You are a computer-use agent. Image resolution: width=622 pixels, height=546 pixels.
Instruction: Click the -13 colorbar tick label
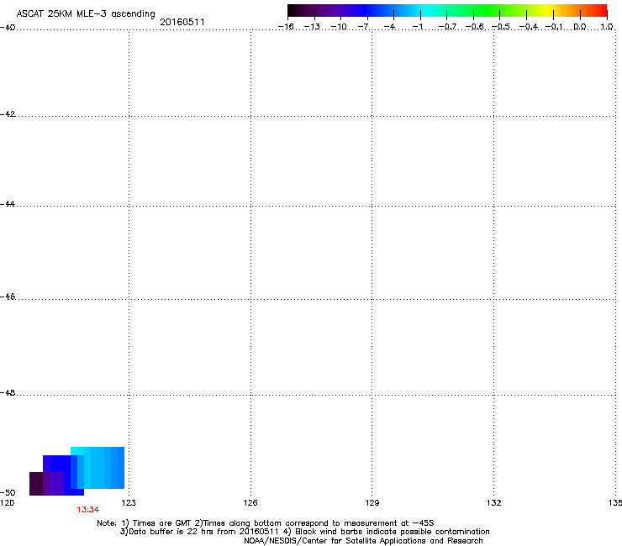tap(312, 27)
